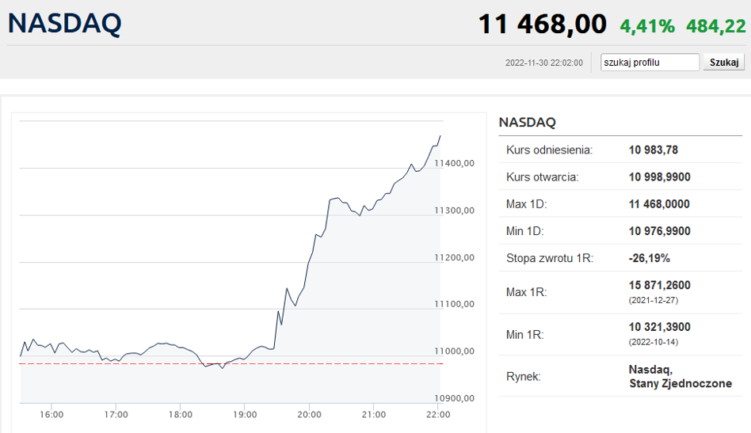Click the index value 11 468,00
The height and width of the screenshot is (433, 751).
(542, 24)
